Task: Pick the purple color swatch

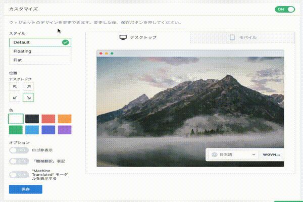Action: pyautogui.click(x=65, y=130)
